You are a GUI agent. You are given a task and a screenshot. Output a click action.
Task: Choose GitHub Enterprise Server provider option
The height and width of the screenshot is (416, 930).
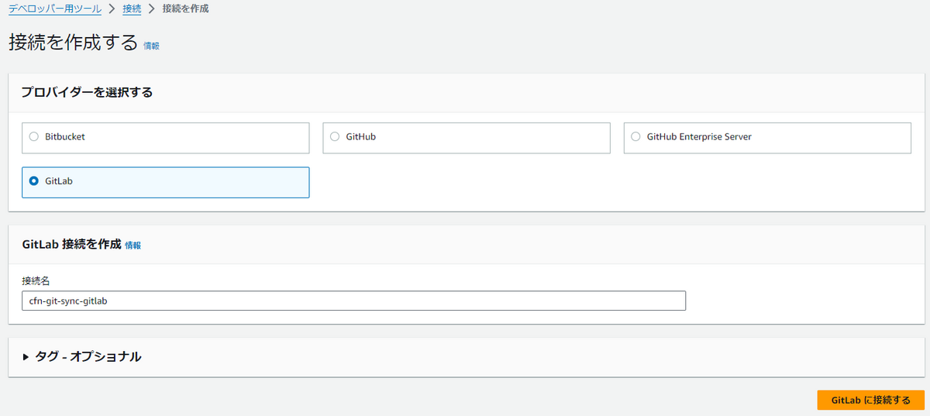click(x=767, y=137)
